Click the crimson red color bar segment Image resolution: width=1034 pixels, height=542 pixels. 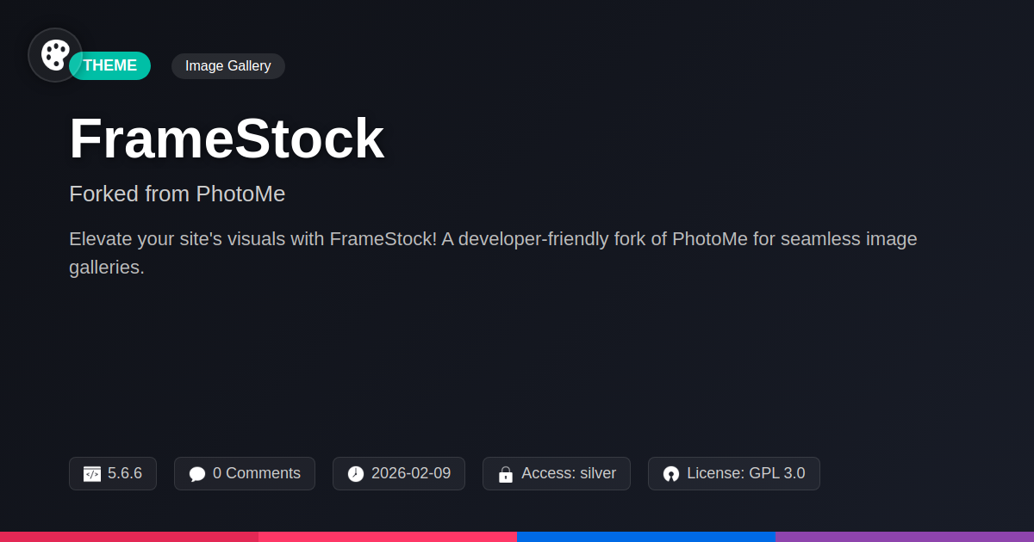129,536
